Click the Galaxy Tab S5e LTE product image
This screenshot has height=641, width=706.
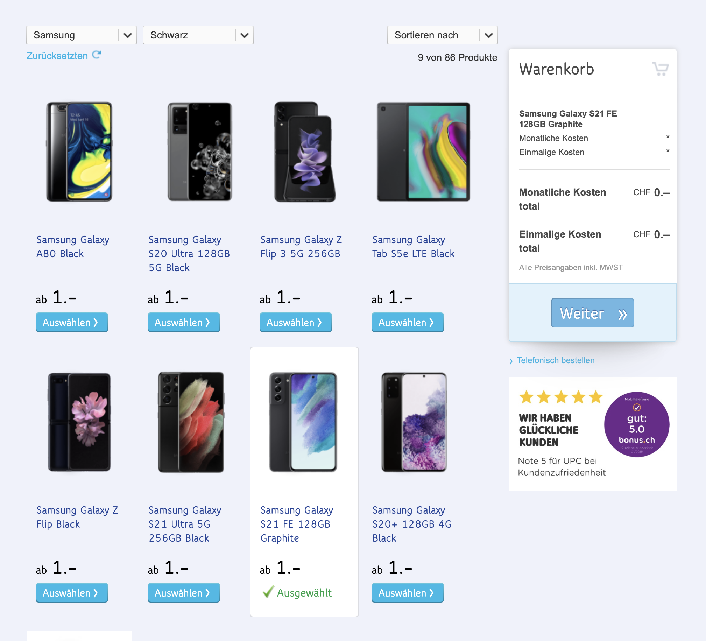tap(423, 152)
